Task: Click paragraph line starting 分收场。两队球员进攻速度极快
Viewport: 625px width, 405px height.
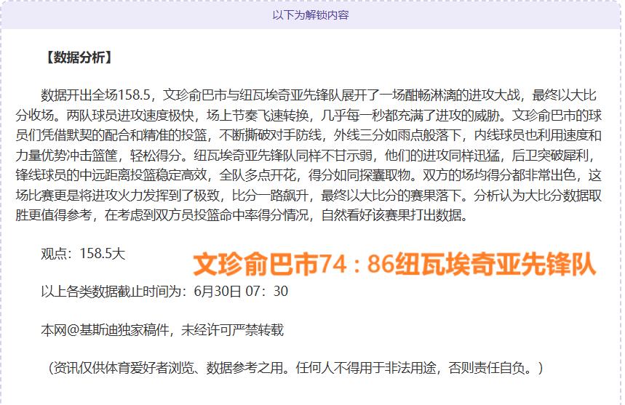Action: click(x=308, y=116)
